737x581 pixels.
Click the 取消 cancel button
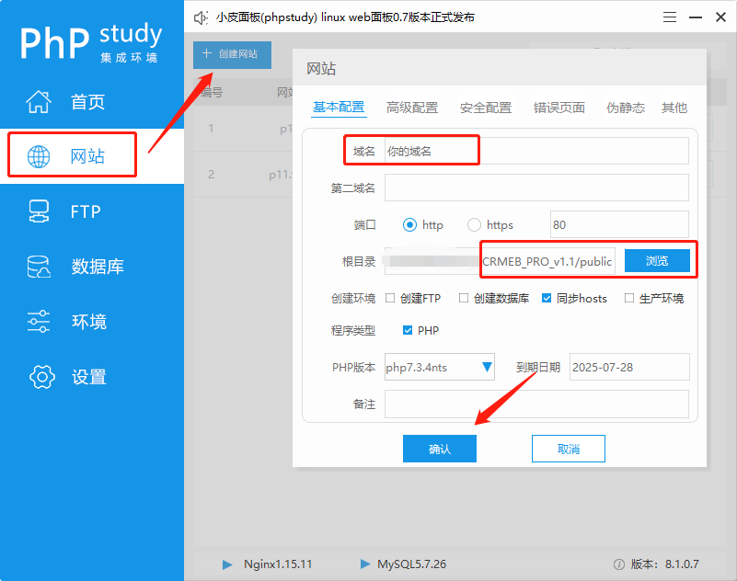[569, 449]
